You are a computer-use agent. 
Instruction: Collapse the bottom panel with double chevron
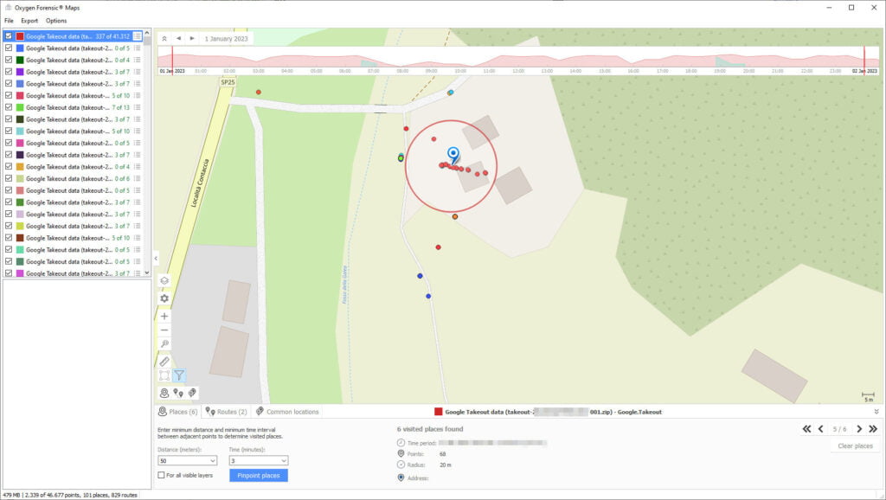876,412
